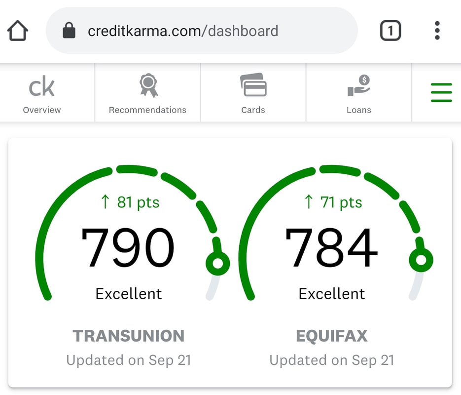Click the TRANSUNION bureau label
The height and width of the screenshot is (395, 461).
point(129,336)
